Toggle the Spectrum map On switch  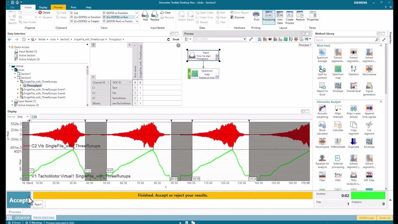coord(189,74)
